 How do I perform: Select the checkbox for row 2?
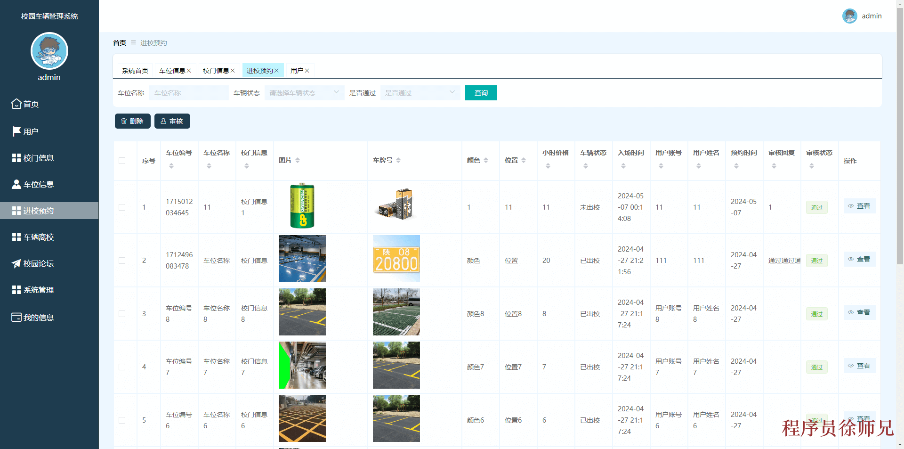122,260
